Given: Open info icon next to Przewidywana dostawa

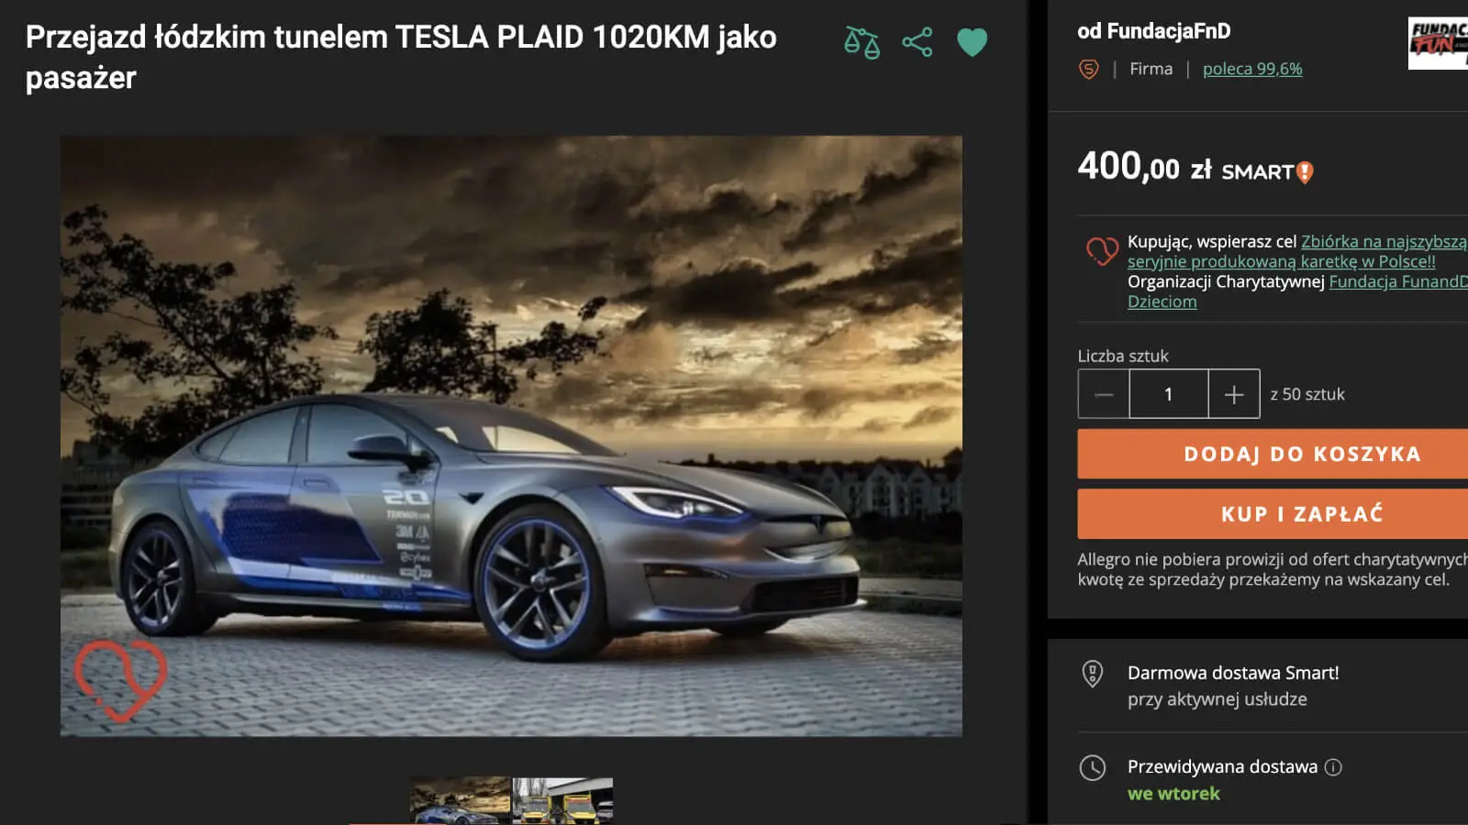Looking at the screenshot, I should 1333,767.
